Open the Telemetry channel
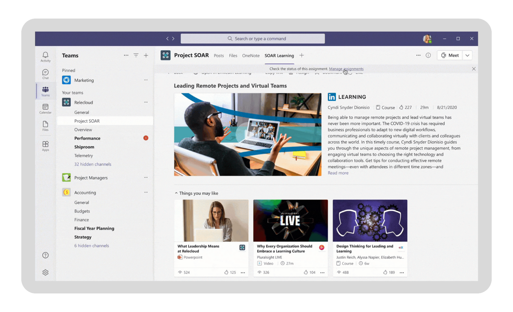This screenshot has height=312, width=513. pos(84,156)
